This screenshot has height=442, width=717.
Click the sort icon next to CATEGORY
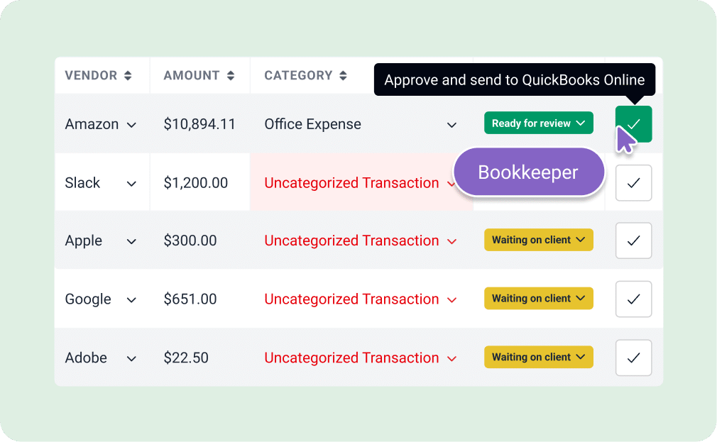(344, 75)
